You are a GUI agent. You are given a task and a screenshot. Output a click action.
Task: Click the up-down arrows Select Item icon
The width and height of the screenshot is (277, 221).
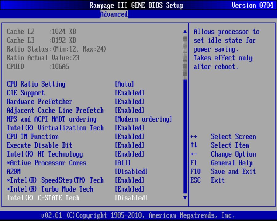click(194, 145)
